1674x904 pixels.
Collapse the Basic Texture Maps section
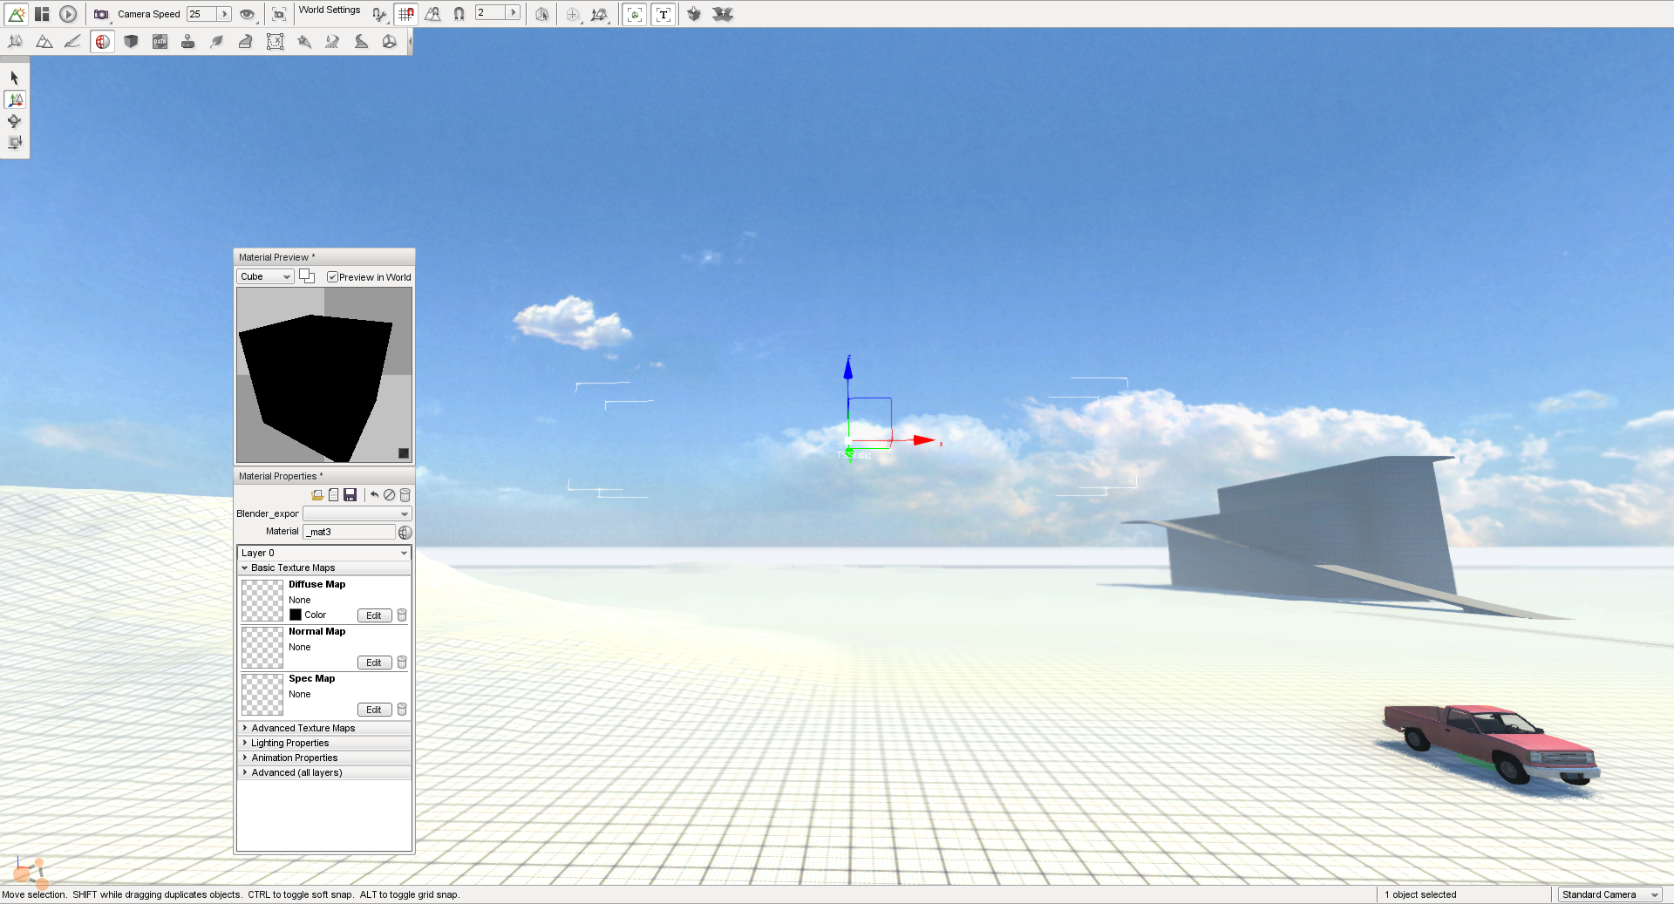click(x=324, y=568)
